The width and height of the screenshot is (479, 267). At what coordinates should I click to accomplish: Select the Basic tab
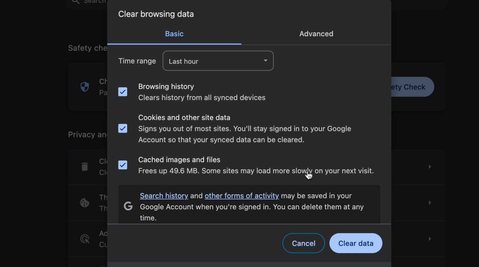tap(174, 34)
